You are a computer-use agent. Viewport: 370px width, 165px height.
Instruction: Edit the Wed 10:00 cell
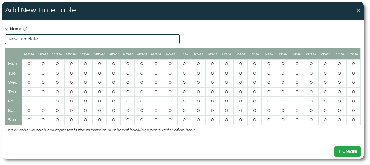(x=170, y=82)
